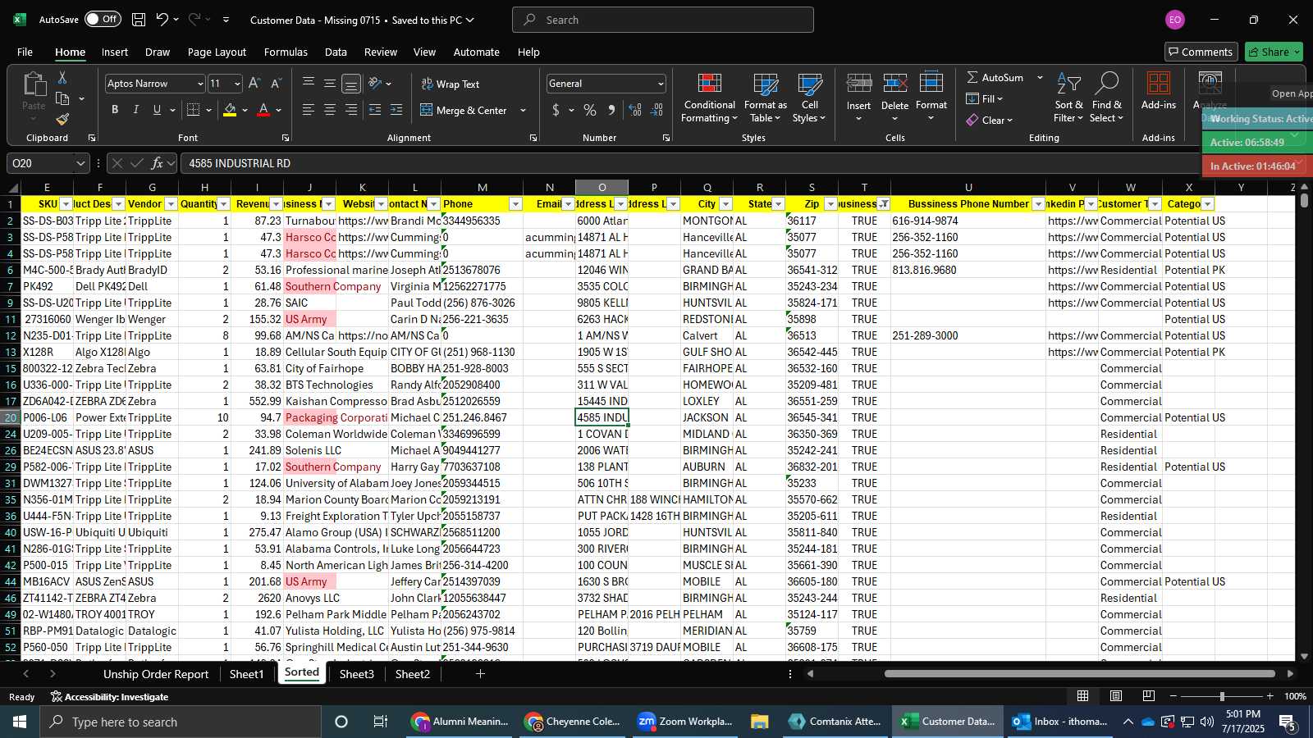Image resolution: width=1313 pixels, height=738 pixels.
Task: Toggle Italic formatting
Action: 135,110
